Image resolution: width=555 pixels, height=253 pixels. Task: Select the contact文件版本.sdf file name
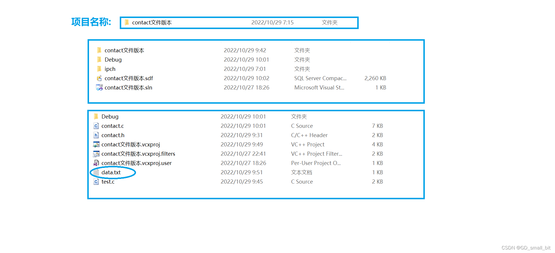click(x=129, y=78)
